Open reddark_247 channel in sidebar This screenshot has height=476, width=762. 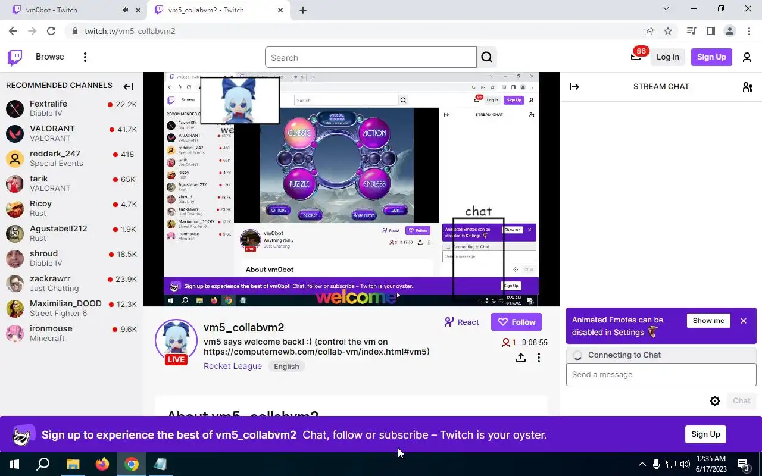pyautogui.click(x=71, y=158)
